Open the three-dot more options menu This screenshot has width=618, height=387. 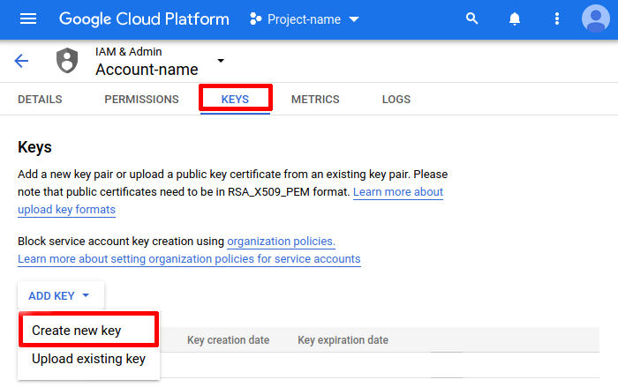click(556, 19)
